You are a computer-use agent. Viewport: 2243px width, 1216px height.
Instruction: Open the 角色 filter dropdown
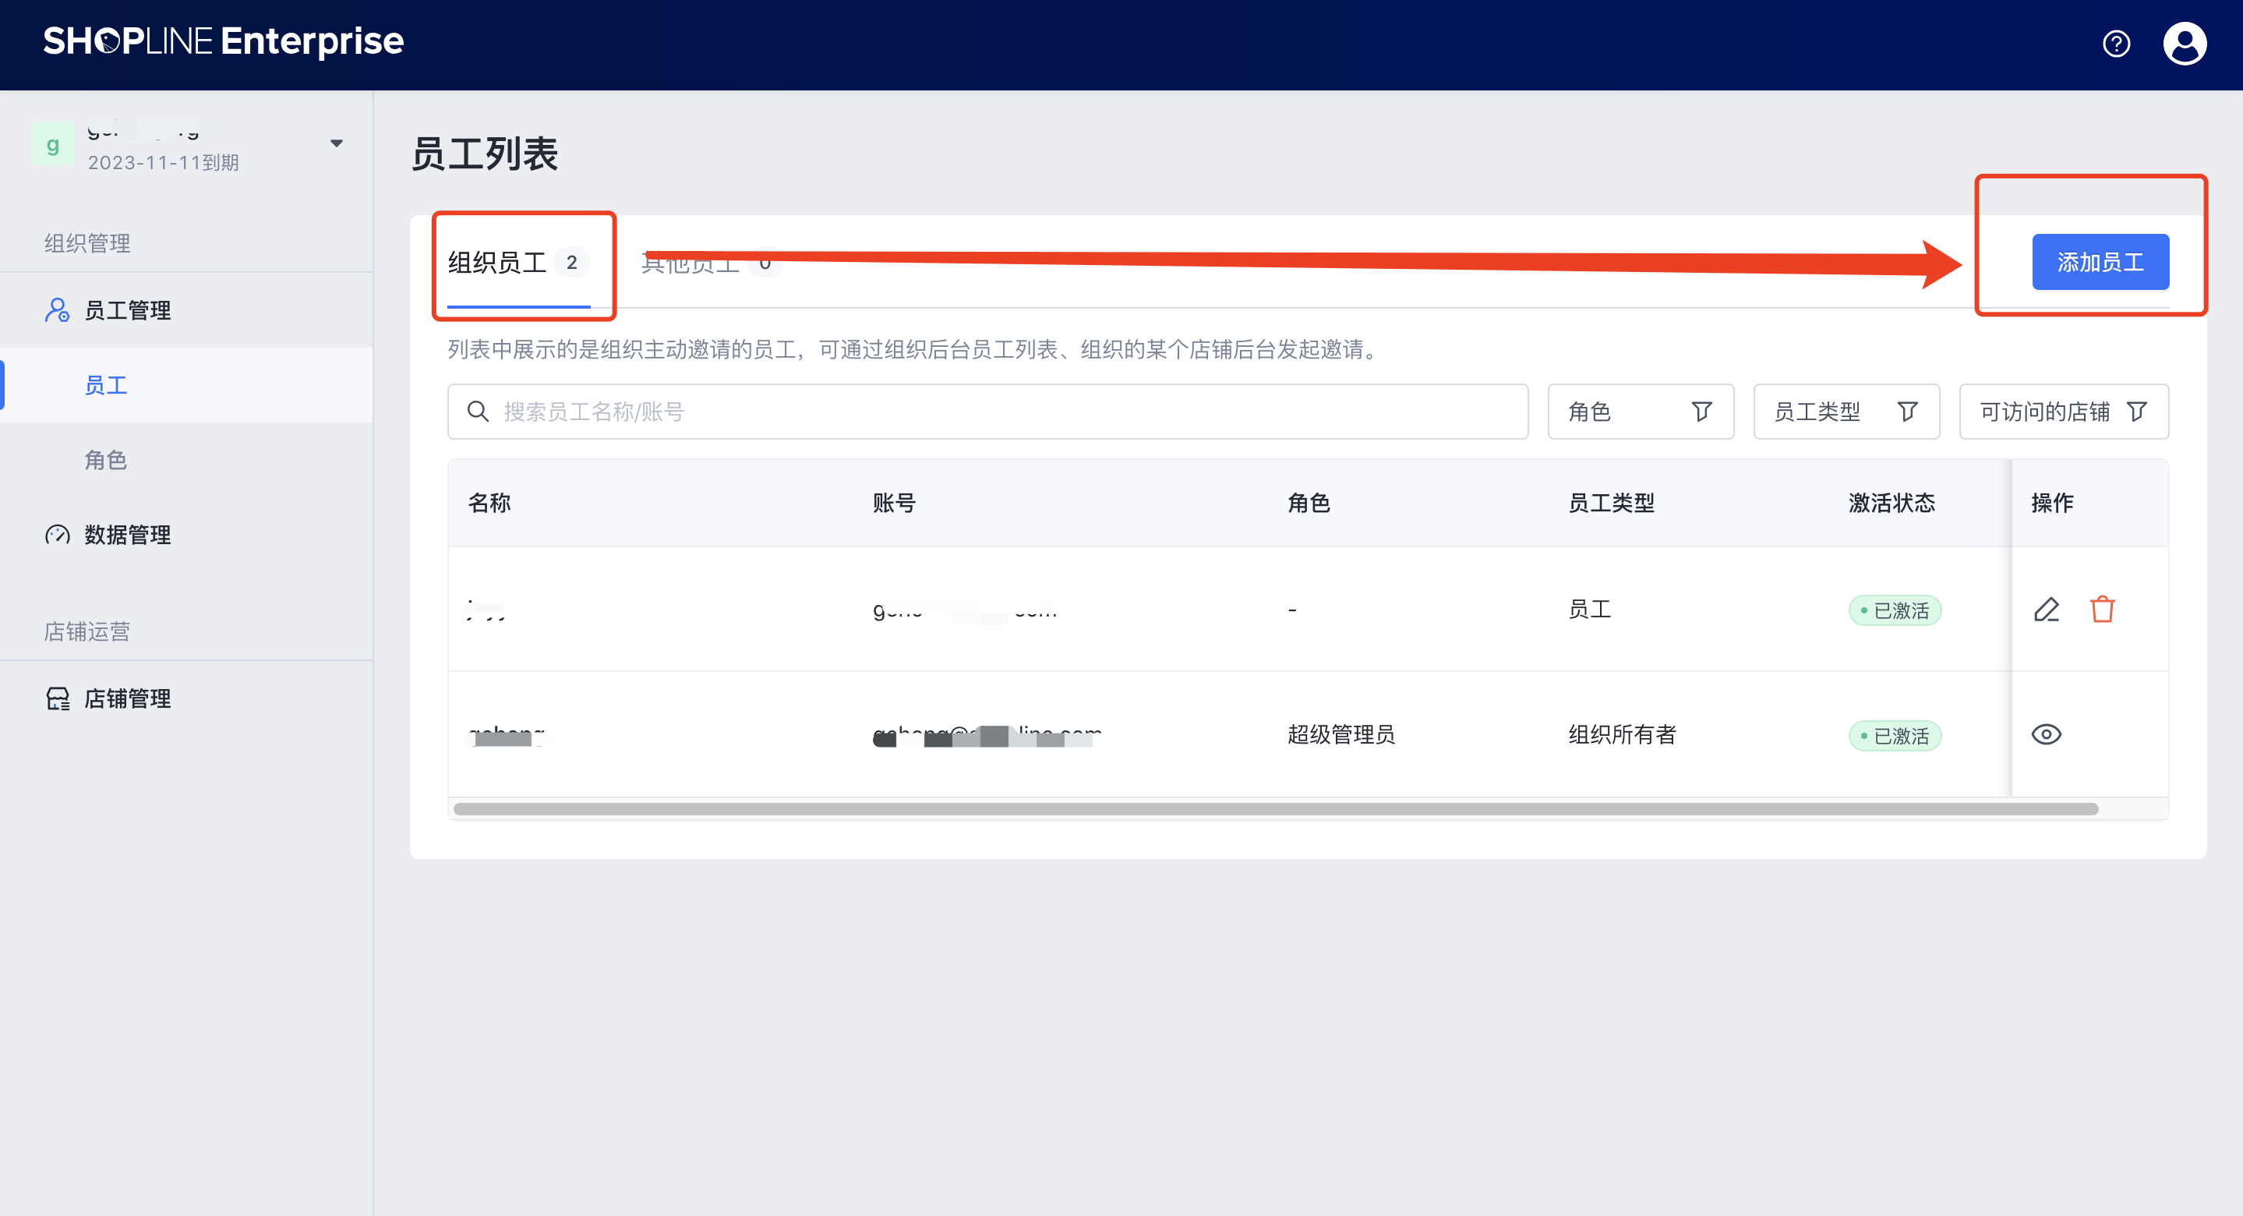click(1640, 411)
